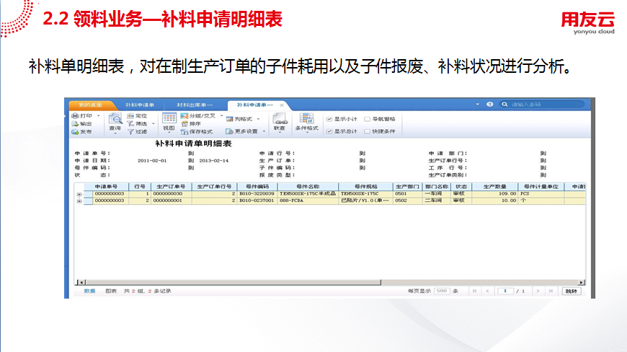This screenshot has height=352, width=627.
Task: Open the 更多设置 dropdown arrow
Action: 264,131
